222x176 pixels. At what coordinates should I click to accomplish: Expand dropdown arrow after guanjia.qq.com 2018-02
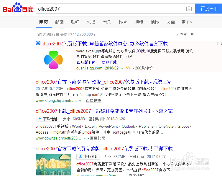pyautogui.click(x=122, y=68)
